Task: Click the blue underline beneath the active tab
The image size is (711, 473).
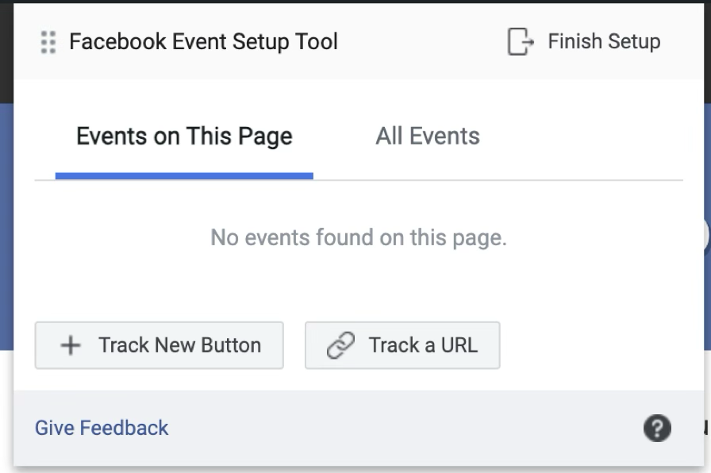Action: 184,176
